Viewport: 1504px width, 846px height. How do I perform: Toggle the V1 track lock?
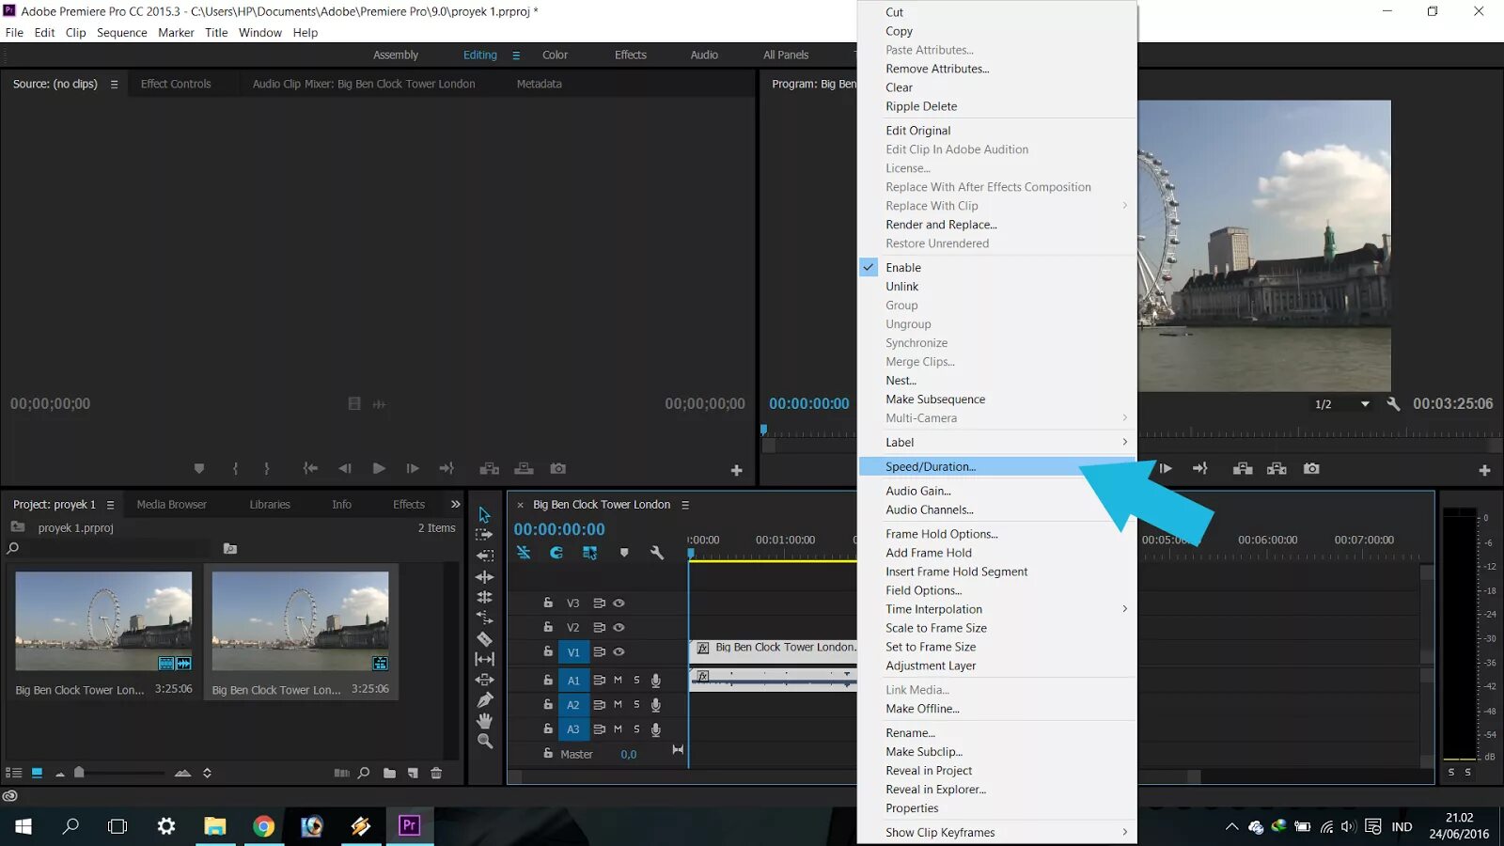pos(548,651)
